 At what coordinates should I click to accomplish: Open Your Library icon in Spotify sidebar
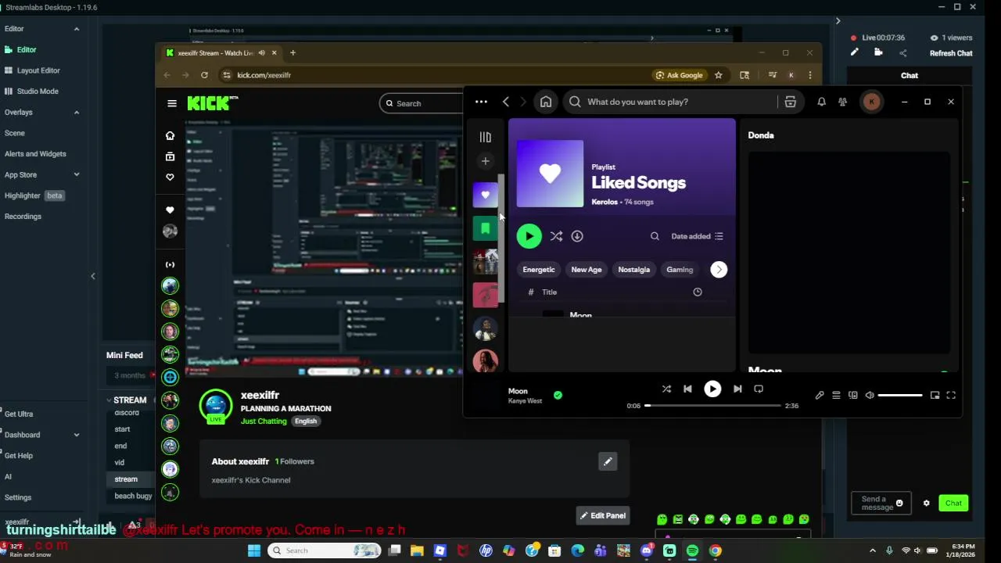pos(485,138)
